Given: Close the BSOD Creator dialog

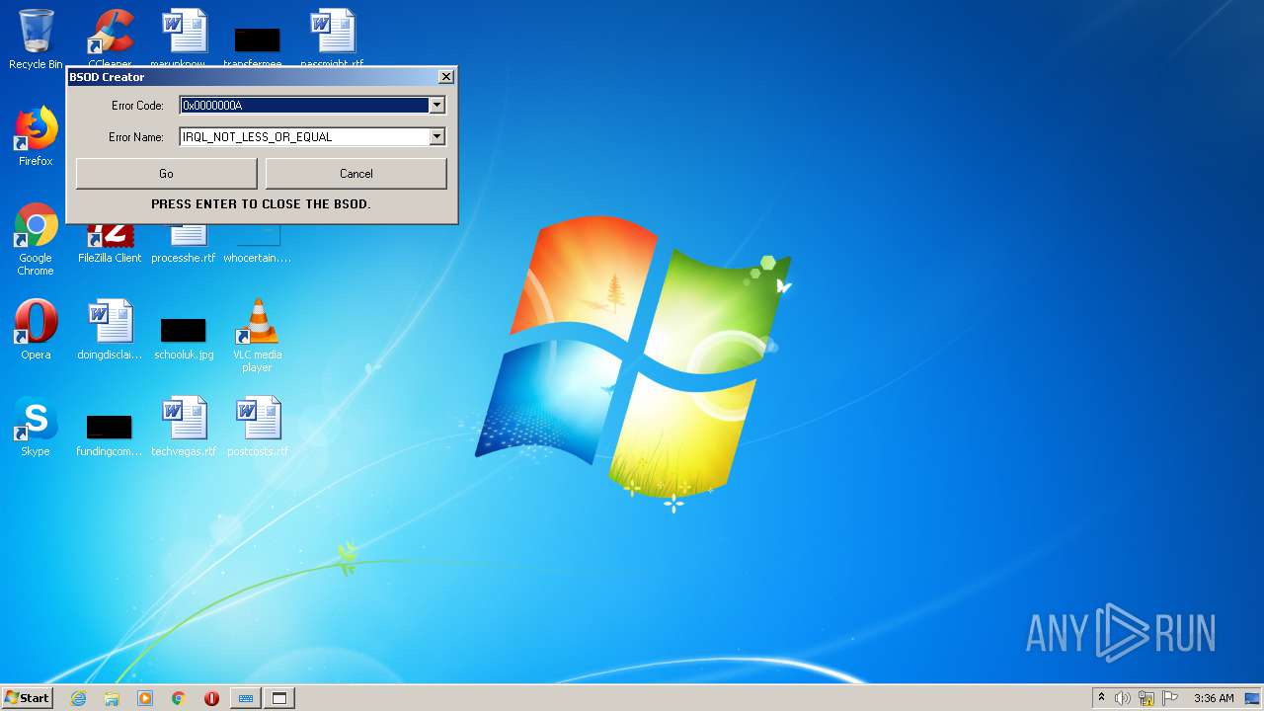Looking at the screenshot, I should 445,76.
